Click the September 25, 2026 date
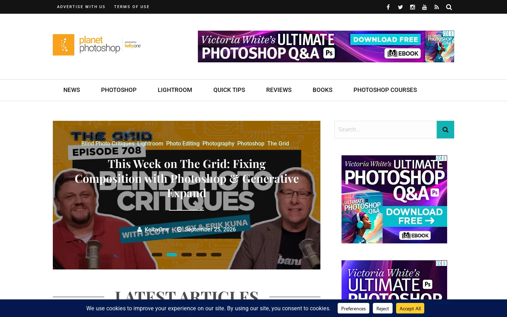The height and width of the screenshot is (317, 507). 210,230
